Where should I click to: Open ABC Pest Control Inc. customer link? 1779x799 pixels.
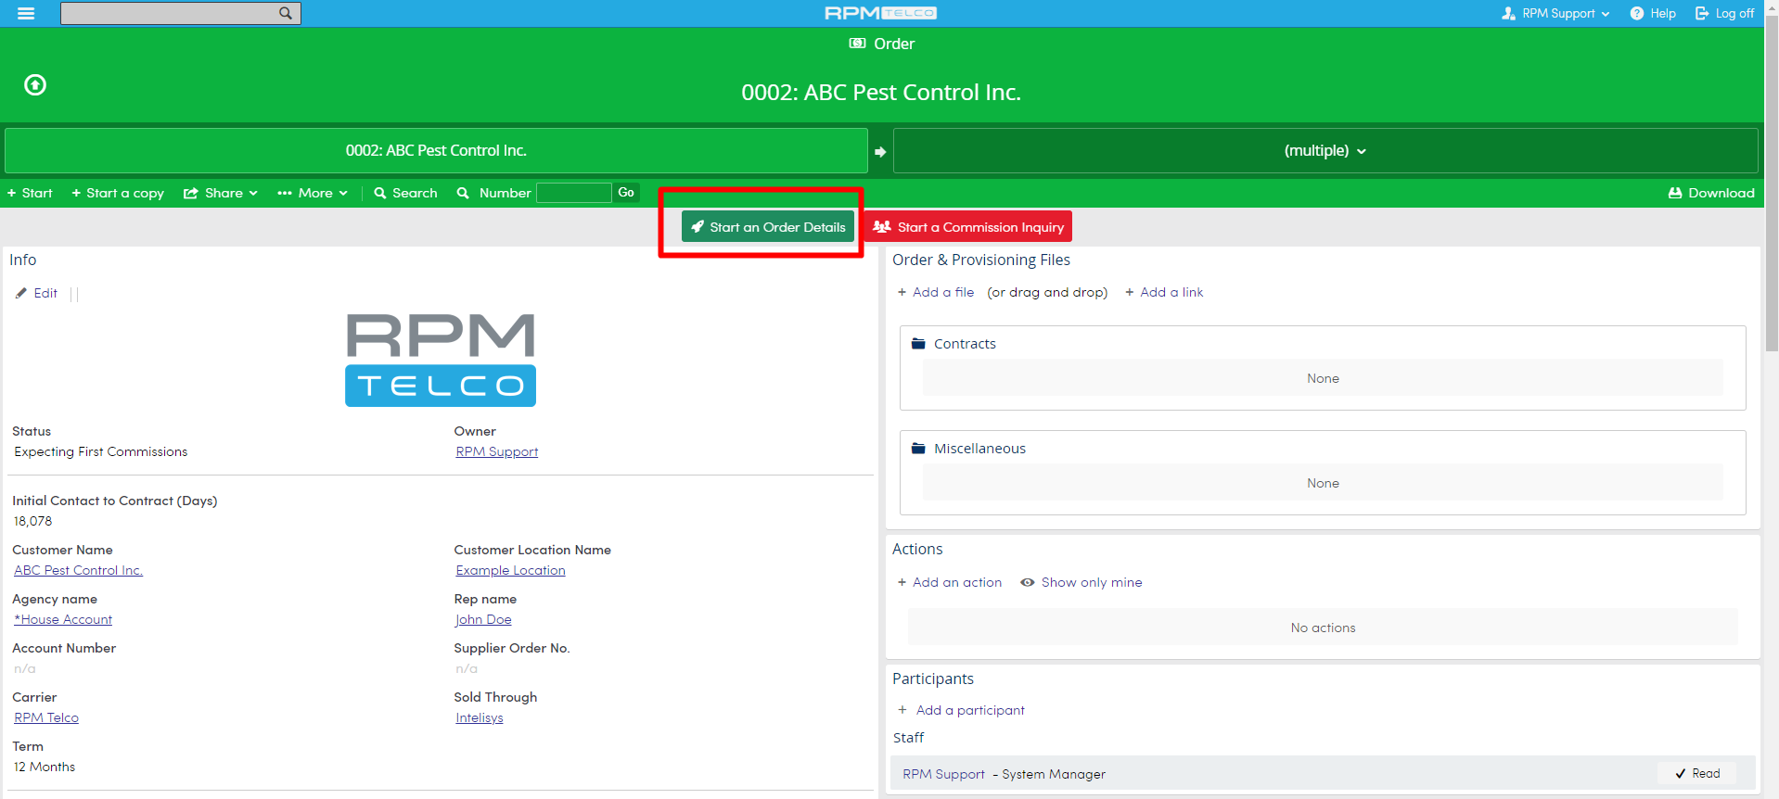(79, 570)
